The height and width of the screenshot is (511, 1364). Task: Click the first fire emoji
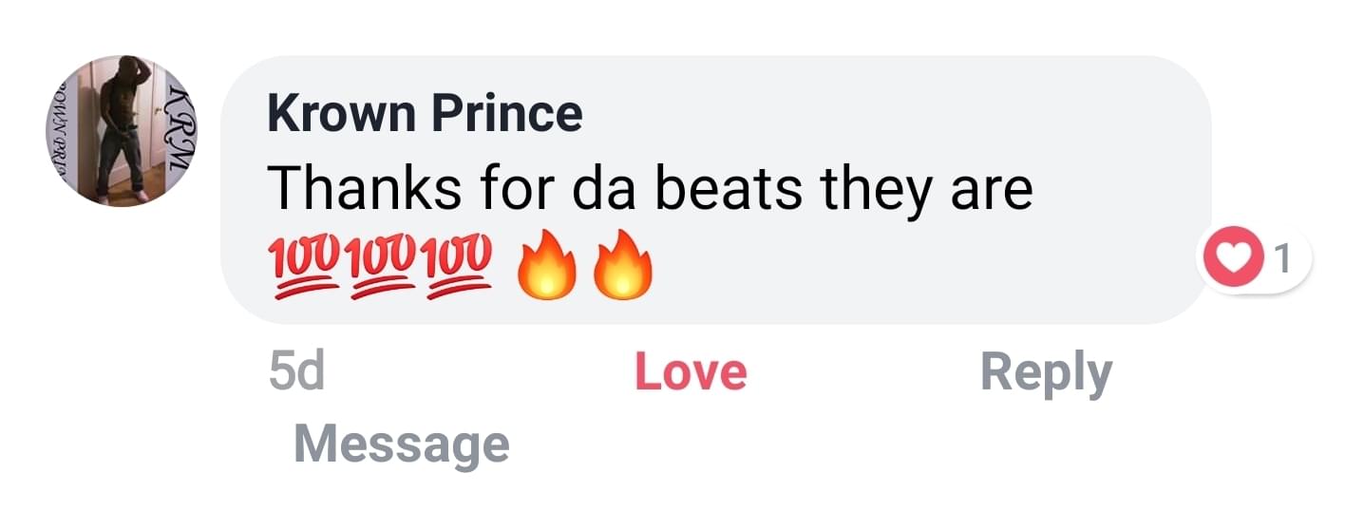pos(546,265)
